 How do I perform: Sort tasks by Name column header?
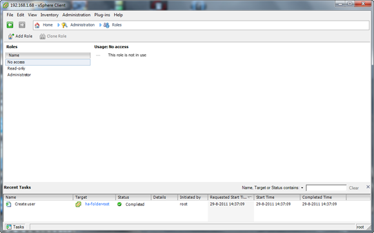click(x=39, y=198)
